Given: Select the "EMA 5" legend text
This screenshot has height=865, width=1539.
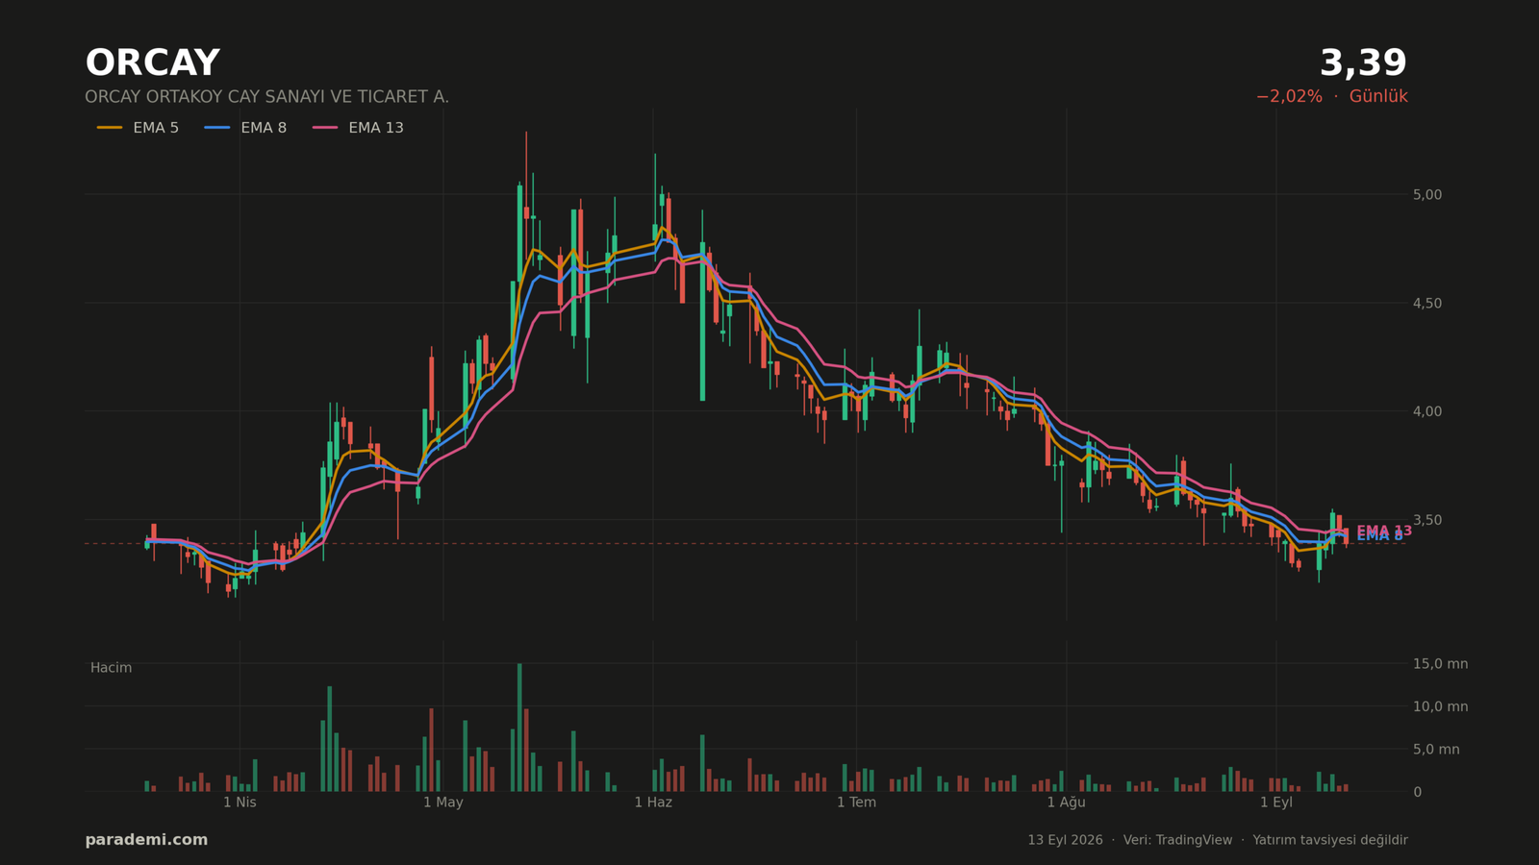Looking at the screenshot, I should 156,128.
